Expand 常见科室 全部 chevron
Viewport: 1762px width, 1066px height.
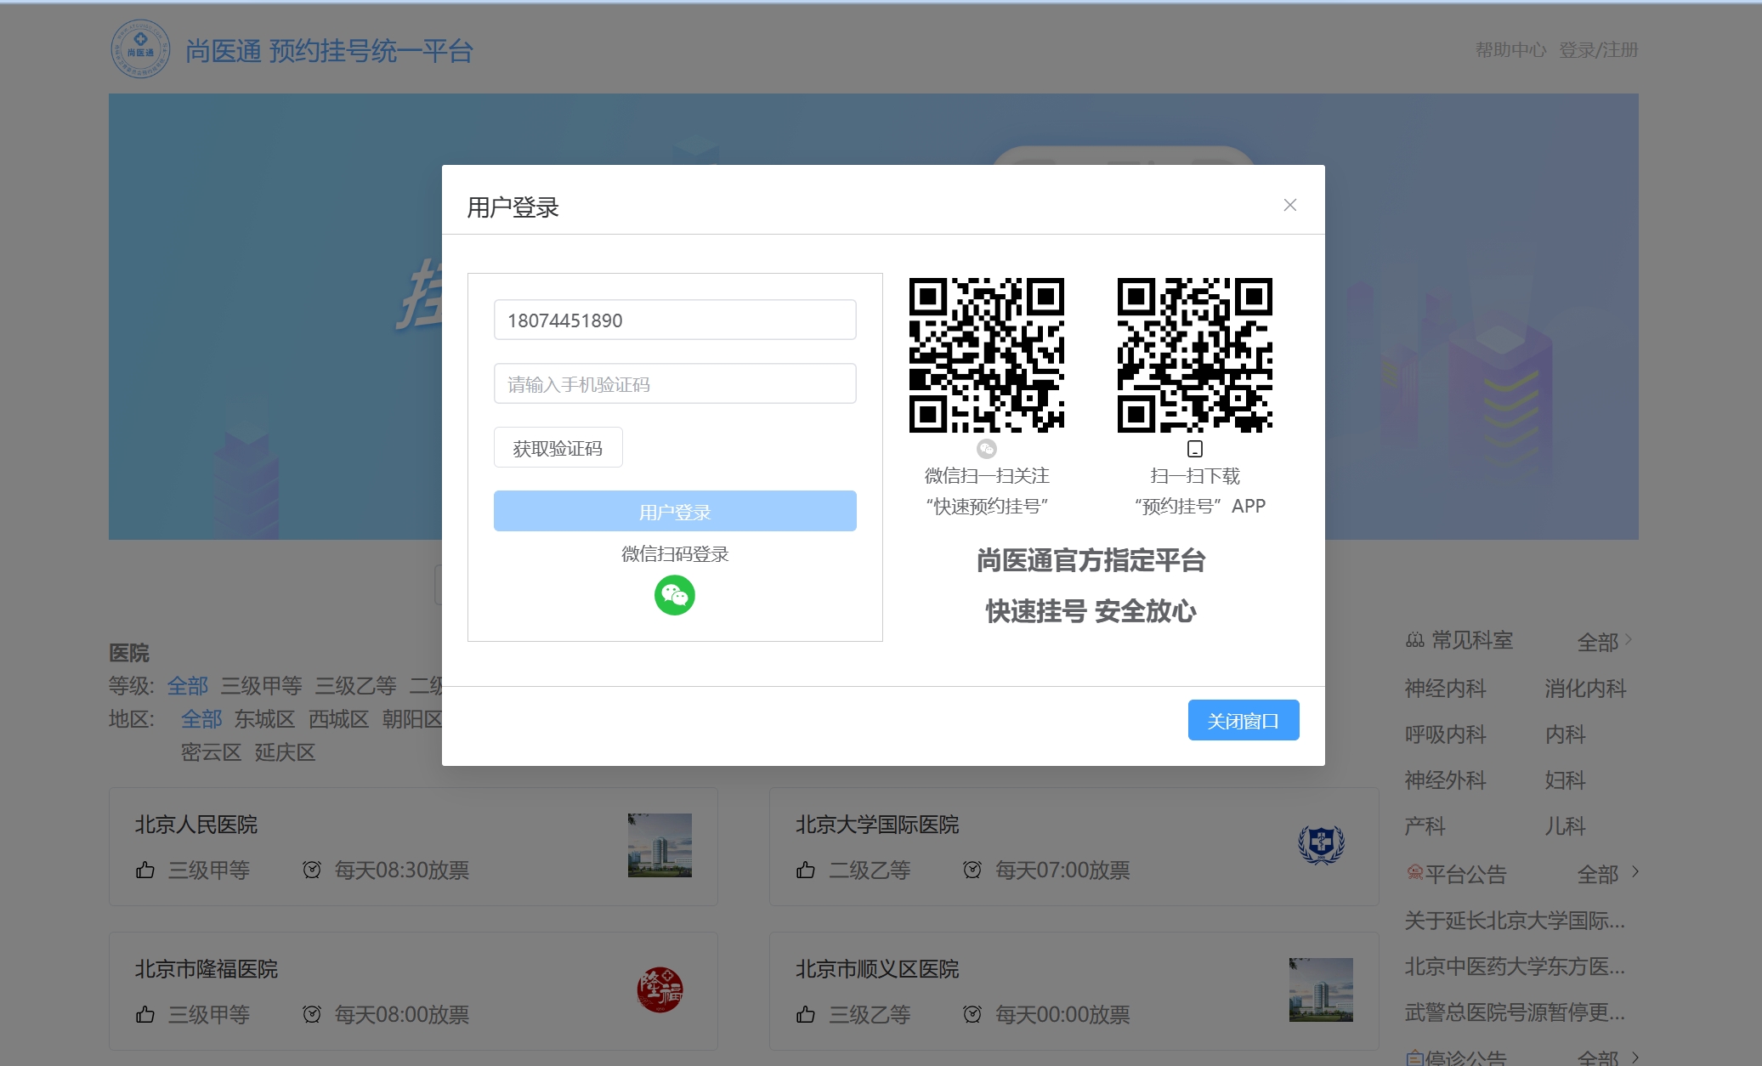point(1629,639)
